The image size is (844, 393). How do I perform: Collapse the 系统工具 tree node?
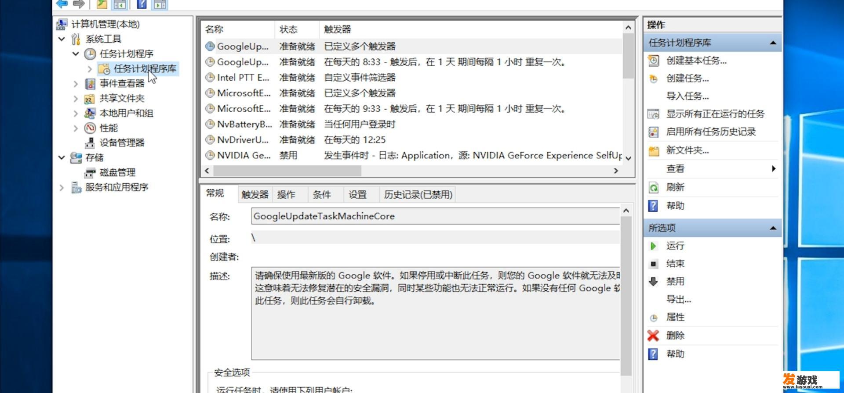pos(62,39)
